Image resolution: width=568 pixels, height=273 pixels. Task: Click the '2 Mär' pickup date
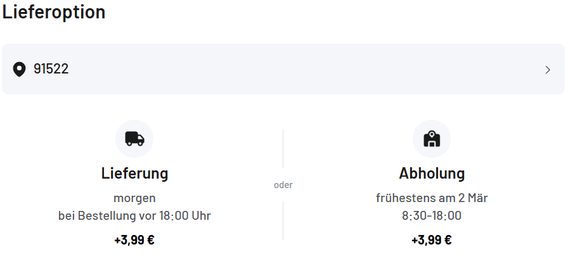(x=473, y=198)
